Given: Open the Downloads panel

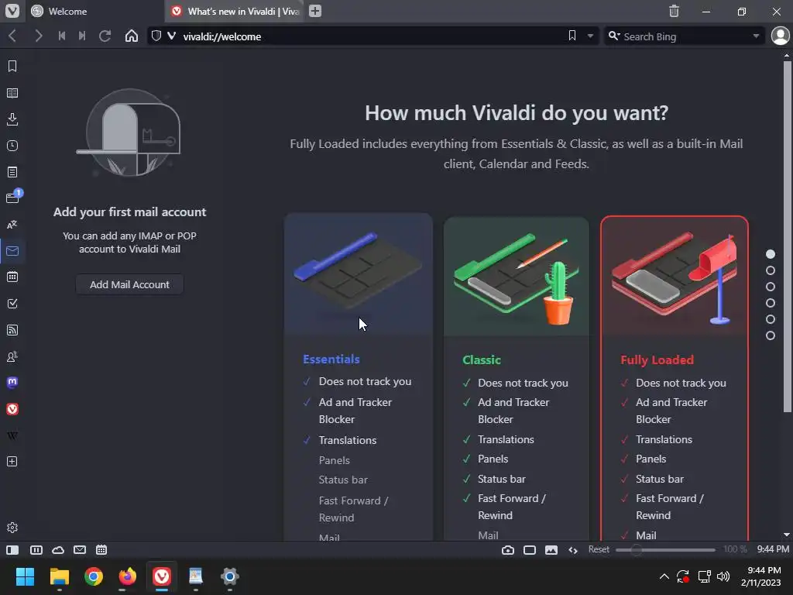Looking at the screenshot, I should click(x=12, y=119).
